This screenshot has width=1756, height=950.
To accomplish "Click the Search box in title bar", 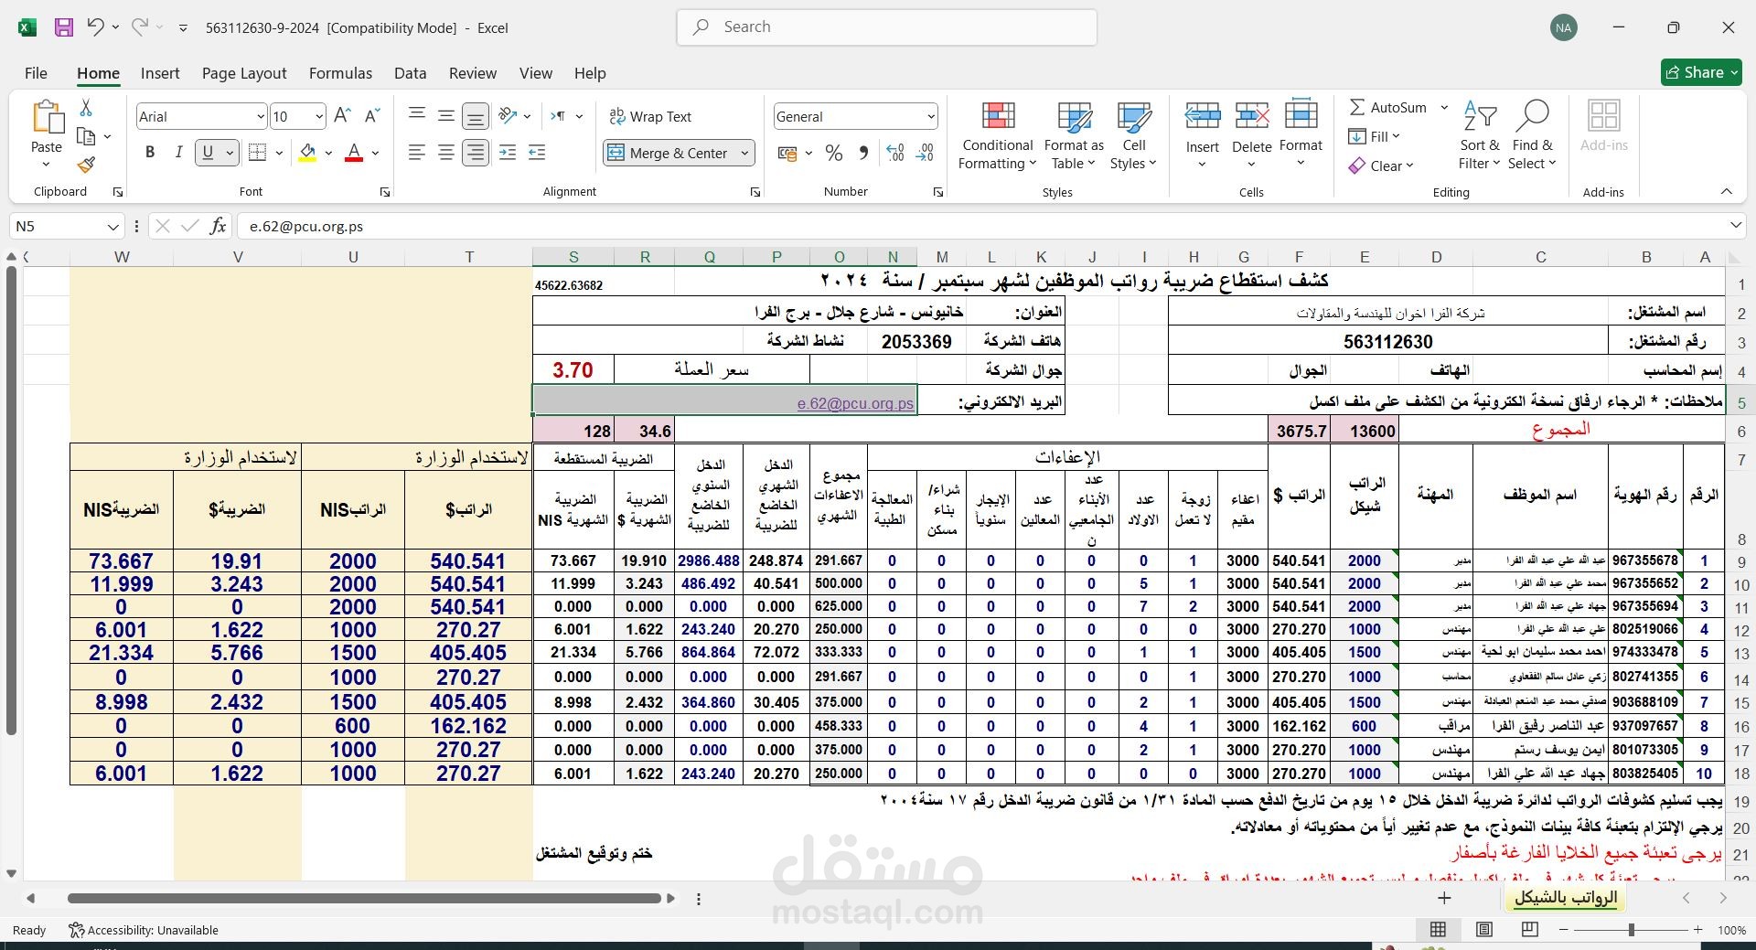I will click(x=886, y=27).
